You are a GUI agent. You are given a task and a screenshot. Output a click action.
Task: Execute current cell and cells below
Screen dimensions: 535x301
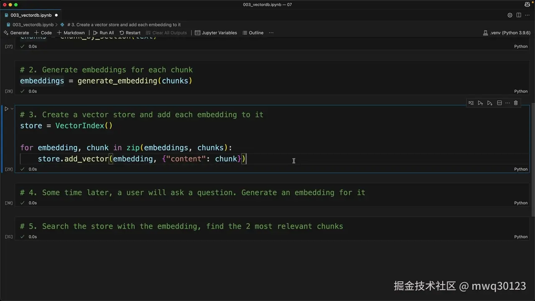[x=489, y=103]
